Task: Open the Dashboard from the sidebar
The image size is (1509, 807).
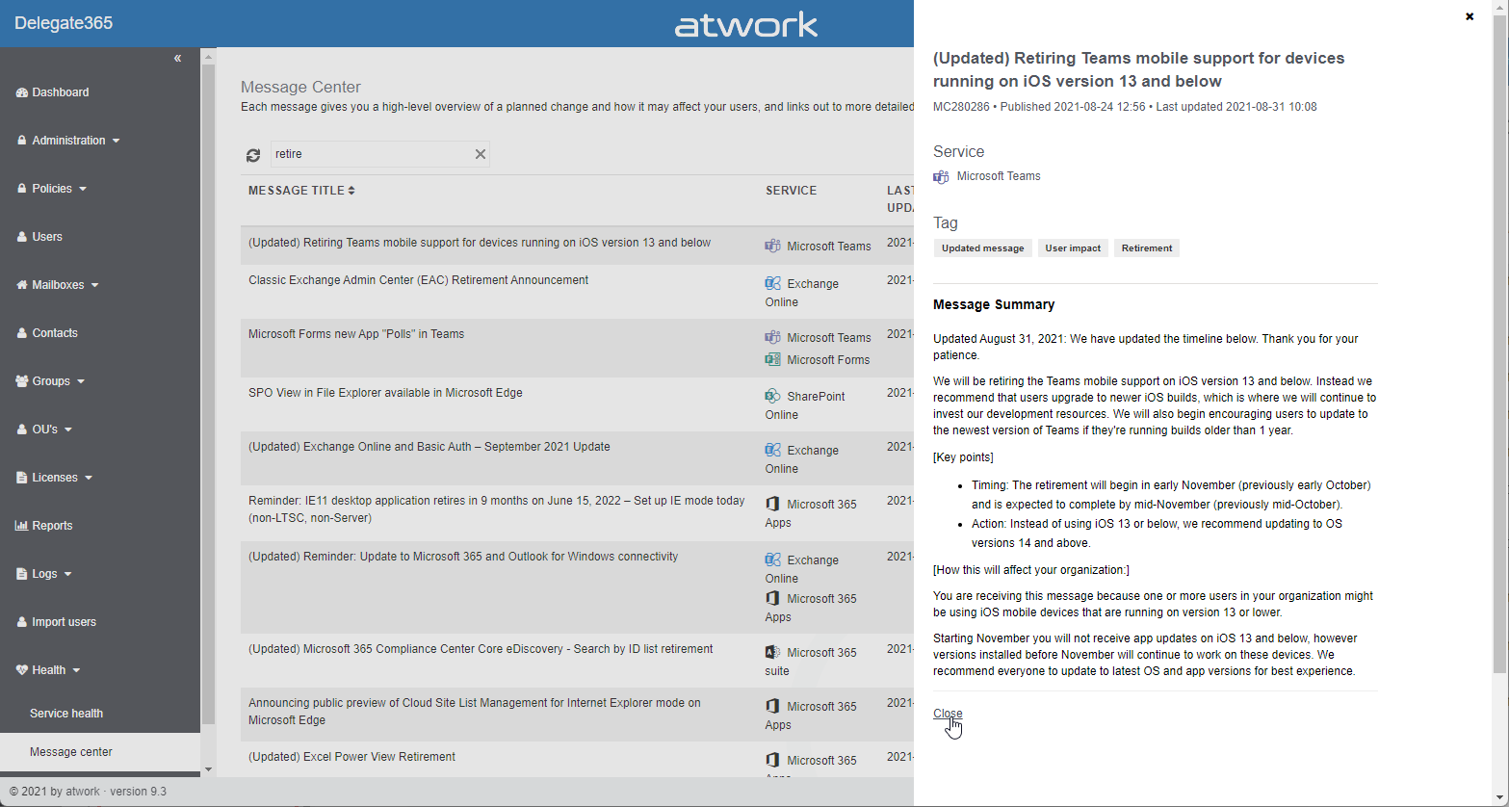Action: click(x=60, y=92)
